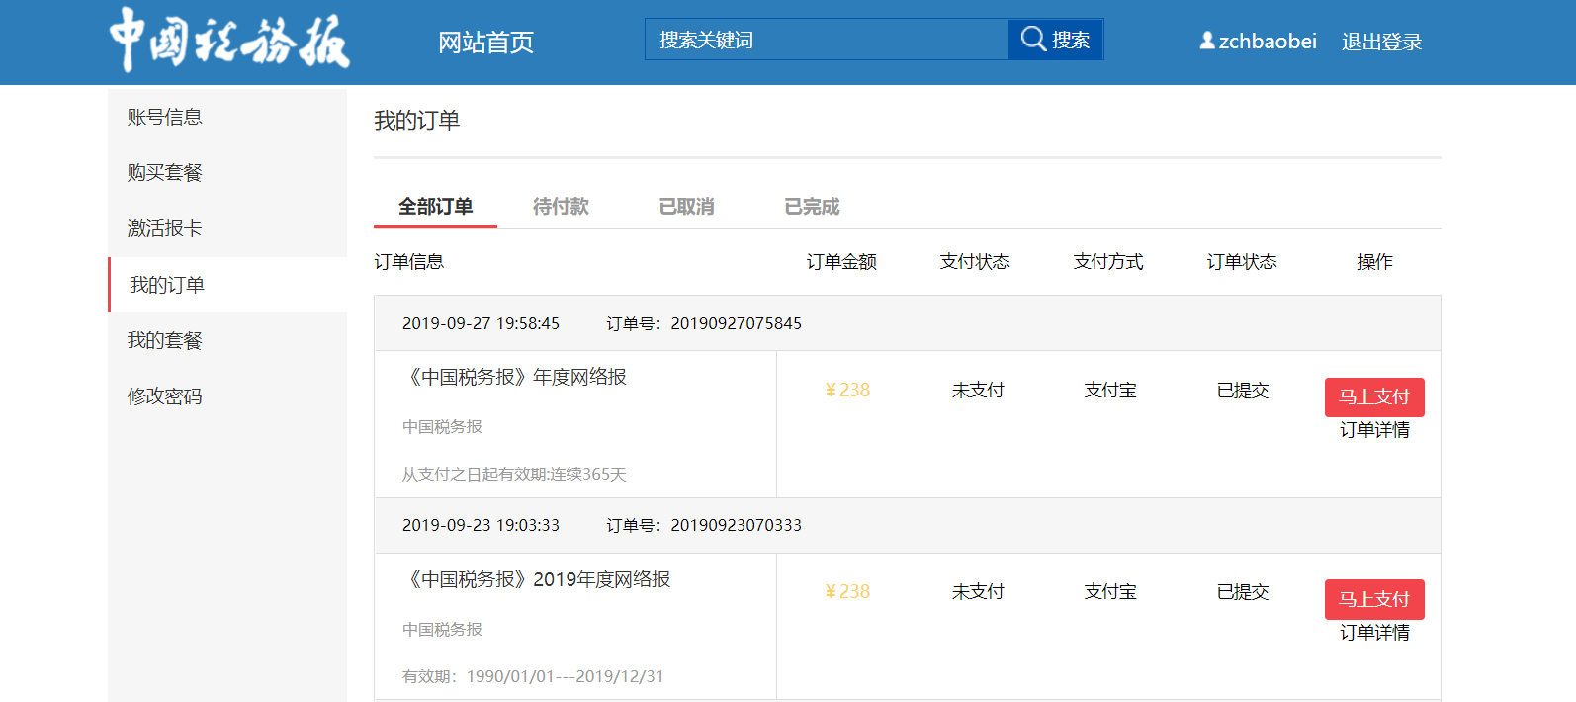The image size is (1576, 702).
Task: Show the 已完成 orders tab
Action: pyautogui.click(x=812, y=206)
